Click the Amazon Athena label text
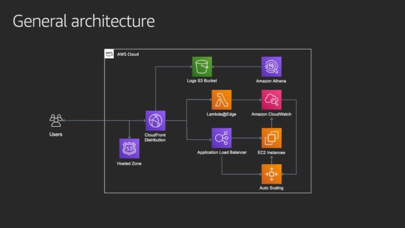 click(271, 81)
